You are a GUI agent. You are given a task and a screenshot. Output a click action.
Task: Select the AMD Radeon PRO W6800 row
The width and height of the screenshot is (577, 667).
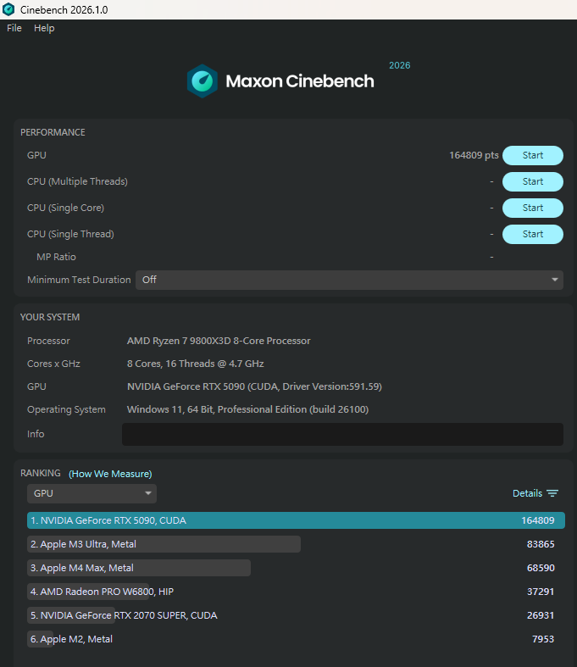point(296,592)
